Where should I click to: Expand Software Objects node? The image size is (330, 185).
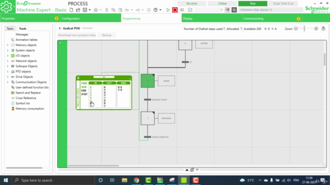point(8,66)
